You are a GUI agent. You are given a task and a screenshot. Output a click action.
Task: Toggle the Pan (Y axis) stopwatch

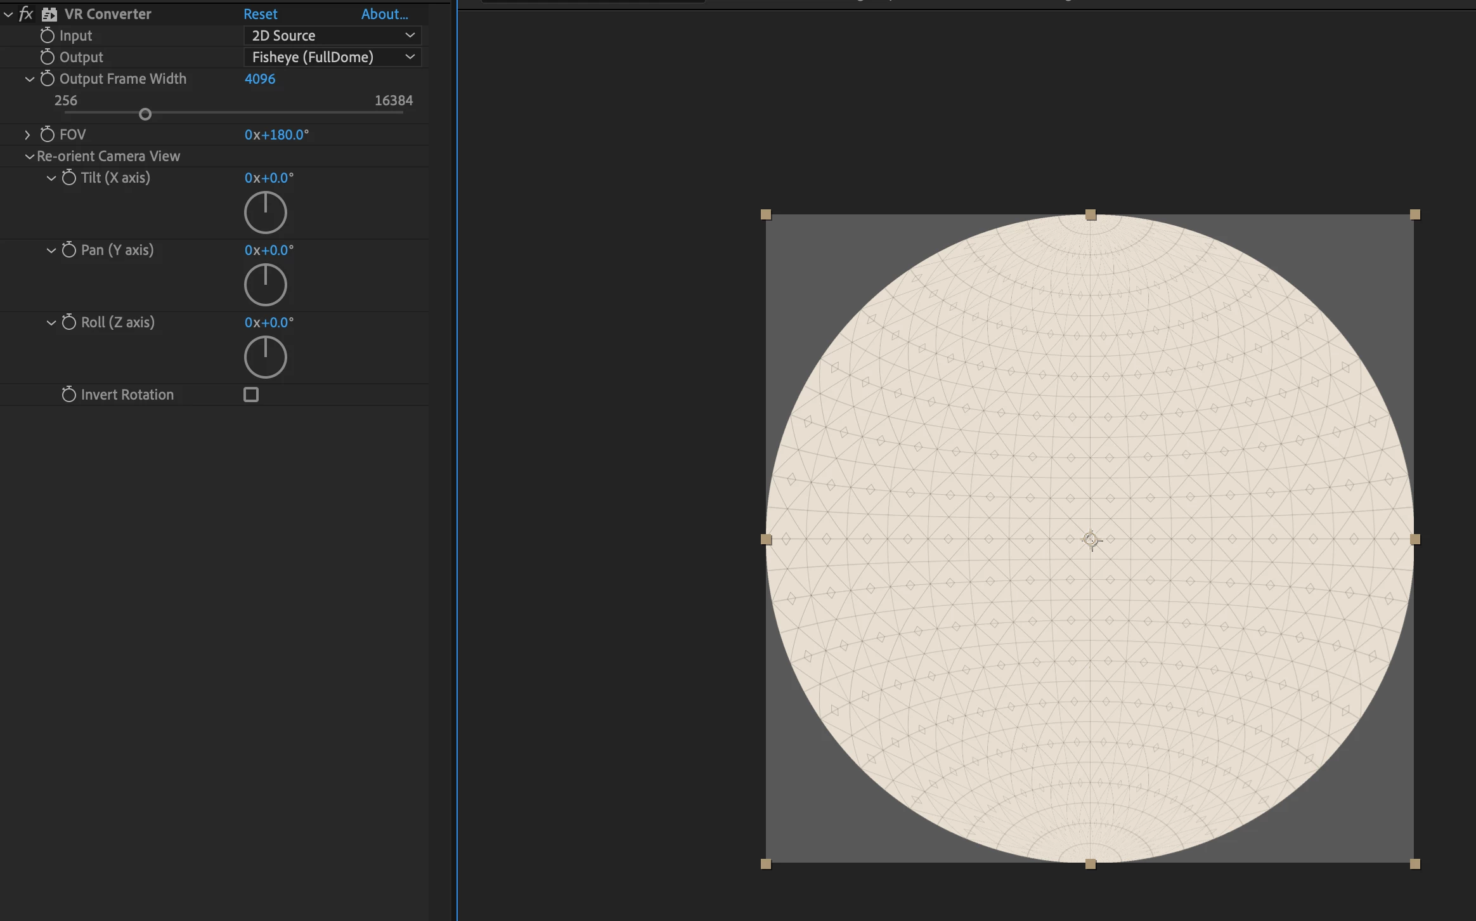[x=69, y=250]
